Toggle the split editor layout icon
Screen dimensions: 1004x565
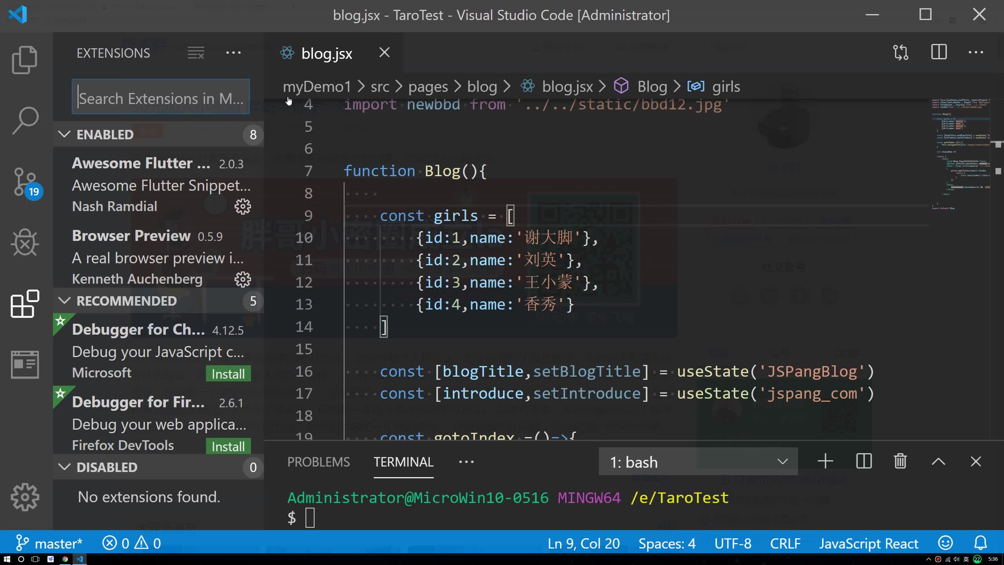coord(939,52)
